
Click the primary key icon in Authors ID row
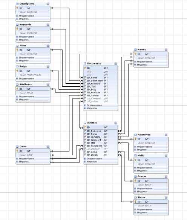coord(85,127)
